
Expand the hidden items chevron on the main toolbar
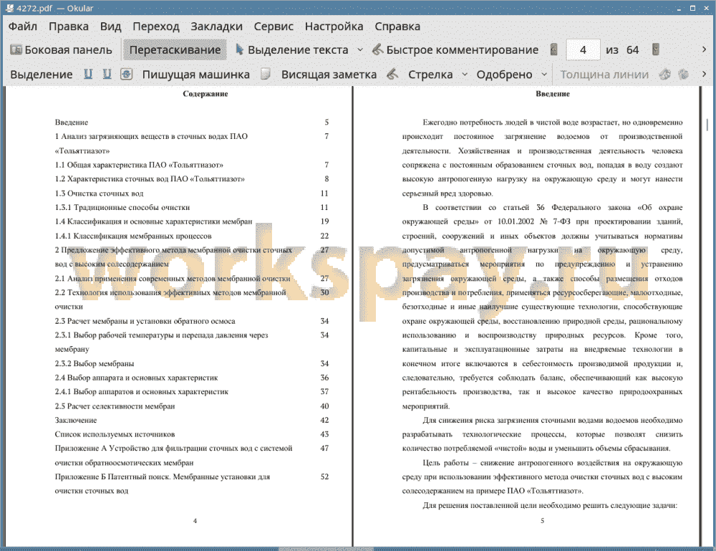(x=704, y=49)
